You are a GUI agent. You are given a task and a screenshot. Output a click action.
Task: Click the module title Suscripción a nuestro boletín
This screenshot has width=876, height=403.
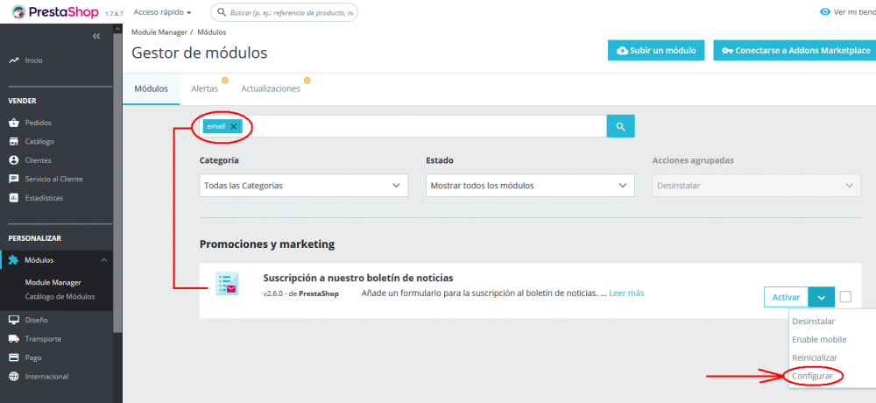(x=358, y=278)
